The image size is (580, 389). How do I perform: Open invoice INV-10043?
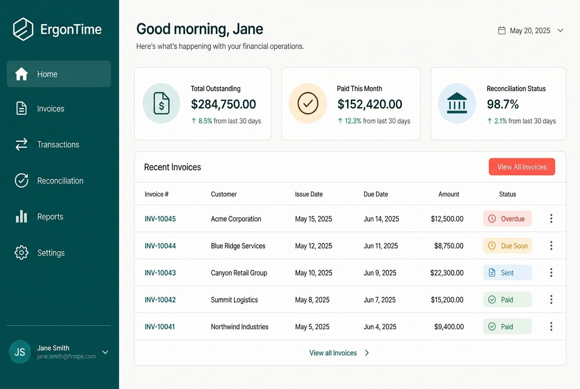point(160,272)
